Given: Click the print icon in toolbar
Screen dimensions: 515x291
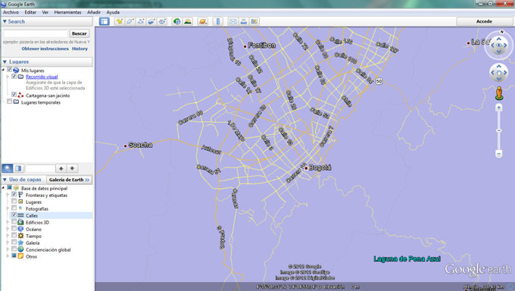Looking at the screenshot, I should (x=244, y=21).
